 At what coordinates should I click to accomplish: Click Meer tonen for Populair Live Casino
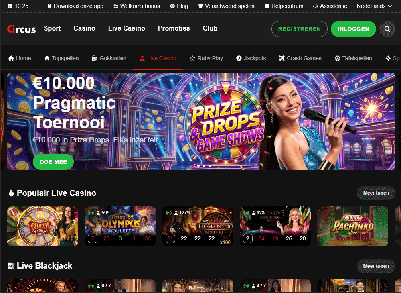coord(376,193)
